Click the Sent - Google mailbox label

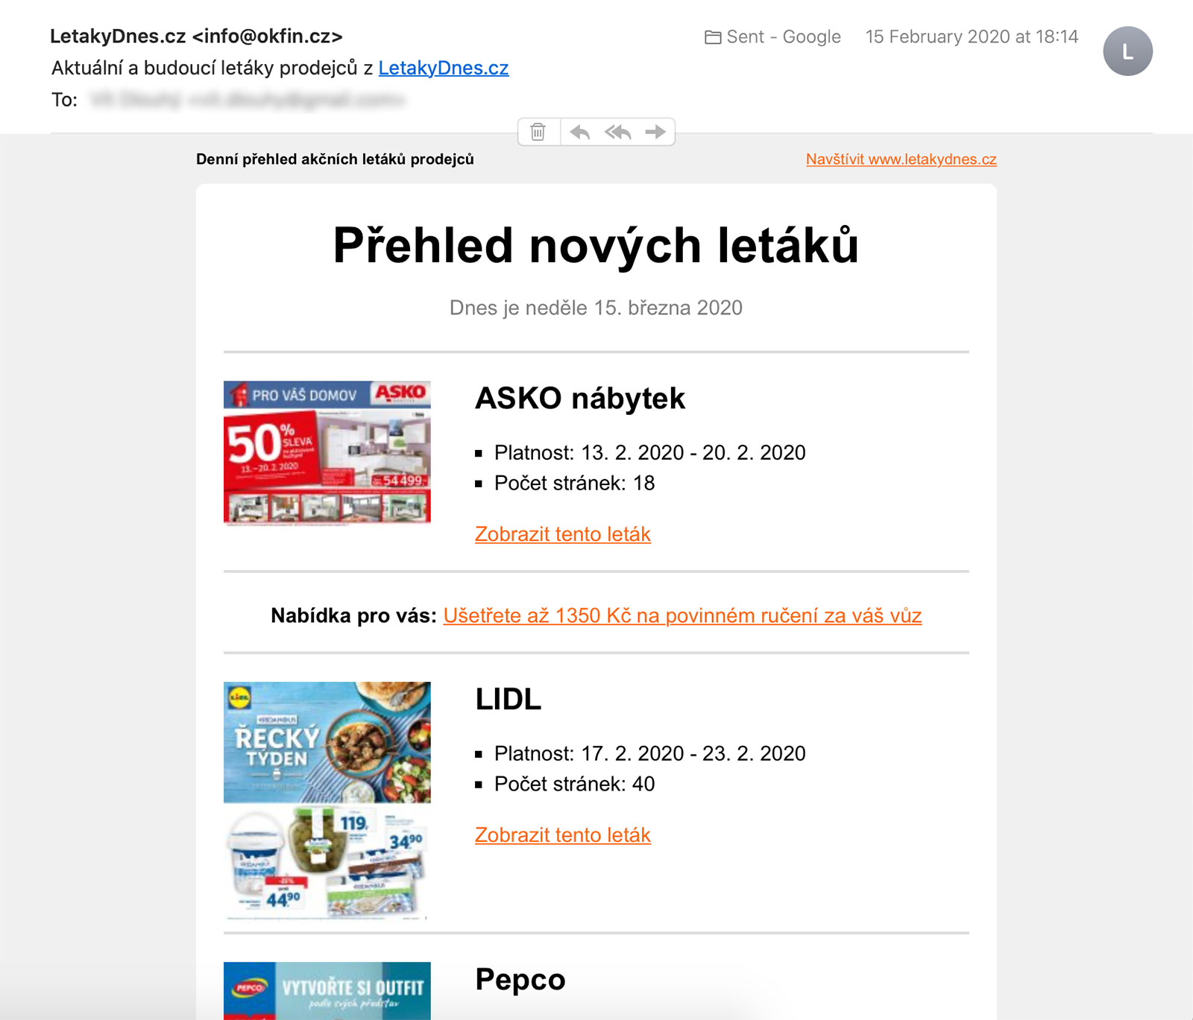[784, 37]
